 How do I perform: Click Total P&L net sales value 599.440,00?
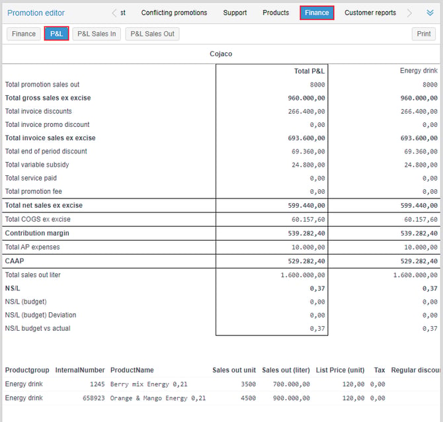[x=306, y=206]
